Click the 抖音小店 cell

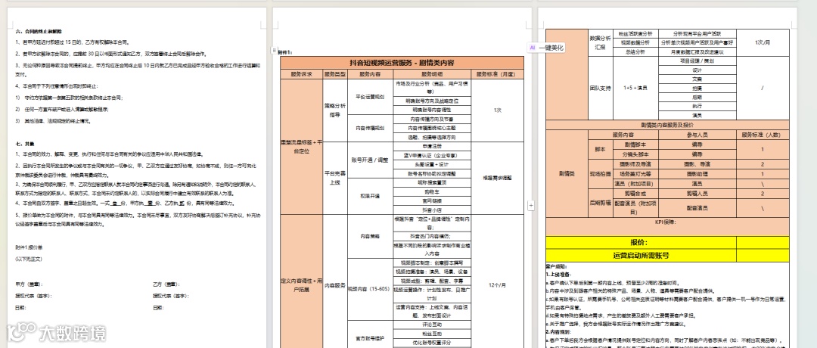(431, 210)
